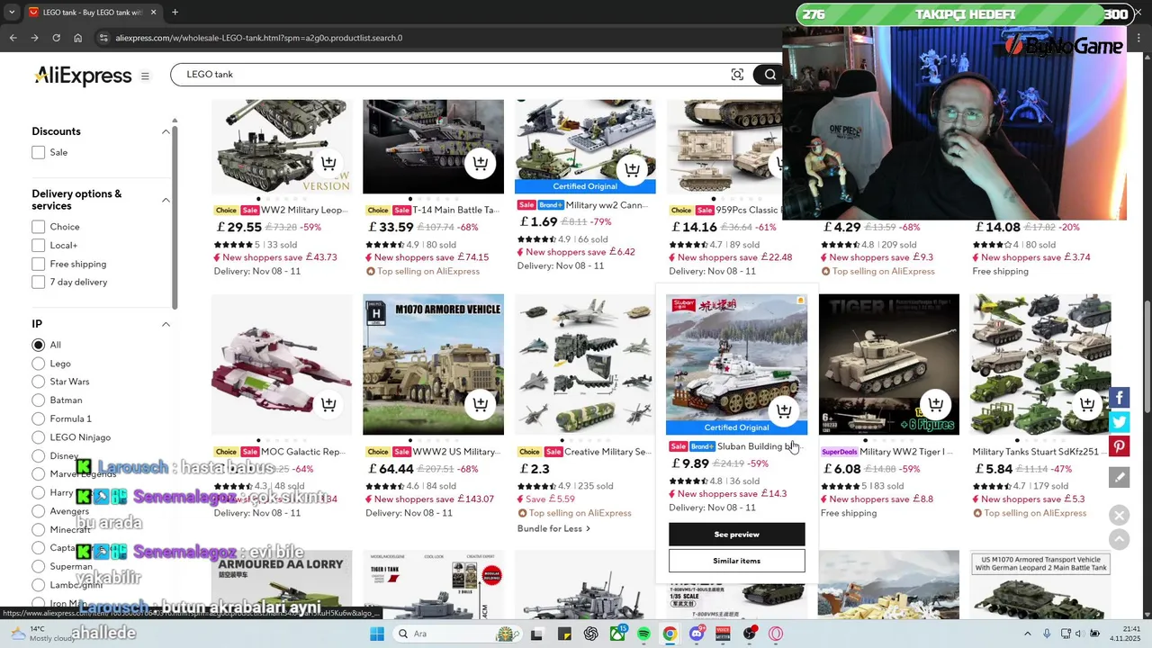Open ChatGPT app in taskbar
1152x648 pixels.
590,634
